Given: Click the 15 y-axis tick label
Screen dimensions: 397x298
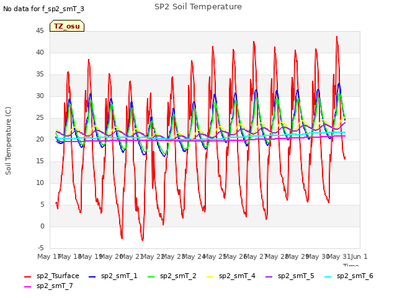Looking at the screenshot, I should (x=40, y=161).
